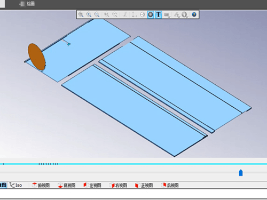
Task: Open the blue help question mark icon
Action: point(194,14)
